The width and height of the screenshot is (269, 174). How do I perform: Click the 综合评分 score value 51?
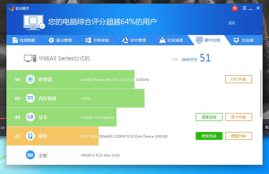[205, 58]
